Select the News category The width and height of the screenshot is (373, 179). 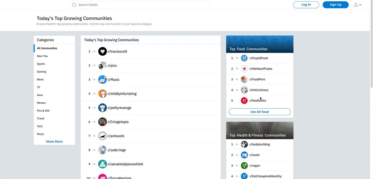click(x=40, y=80)
